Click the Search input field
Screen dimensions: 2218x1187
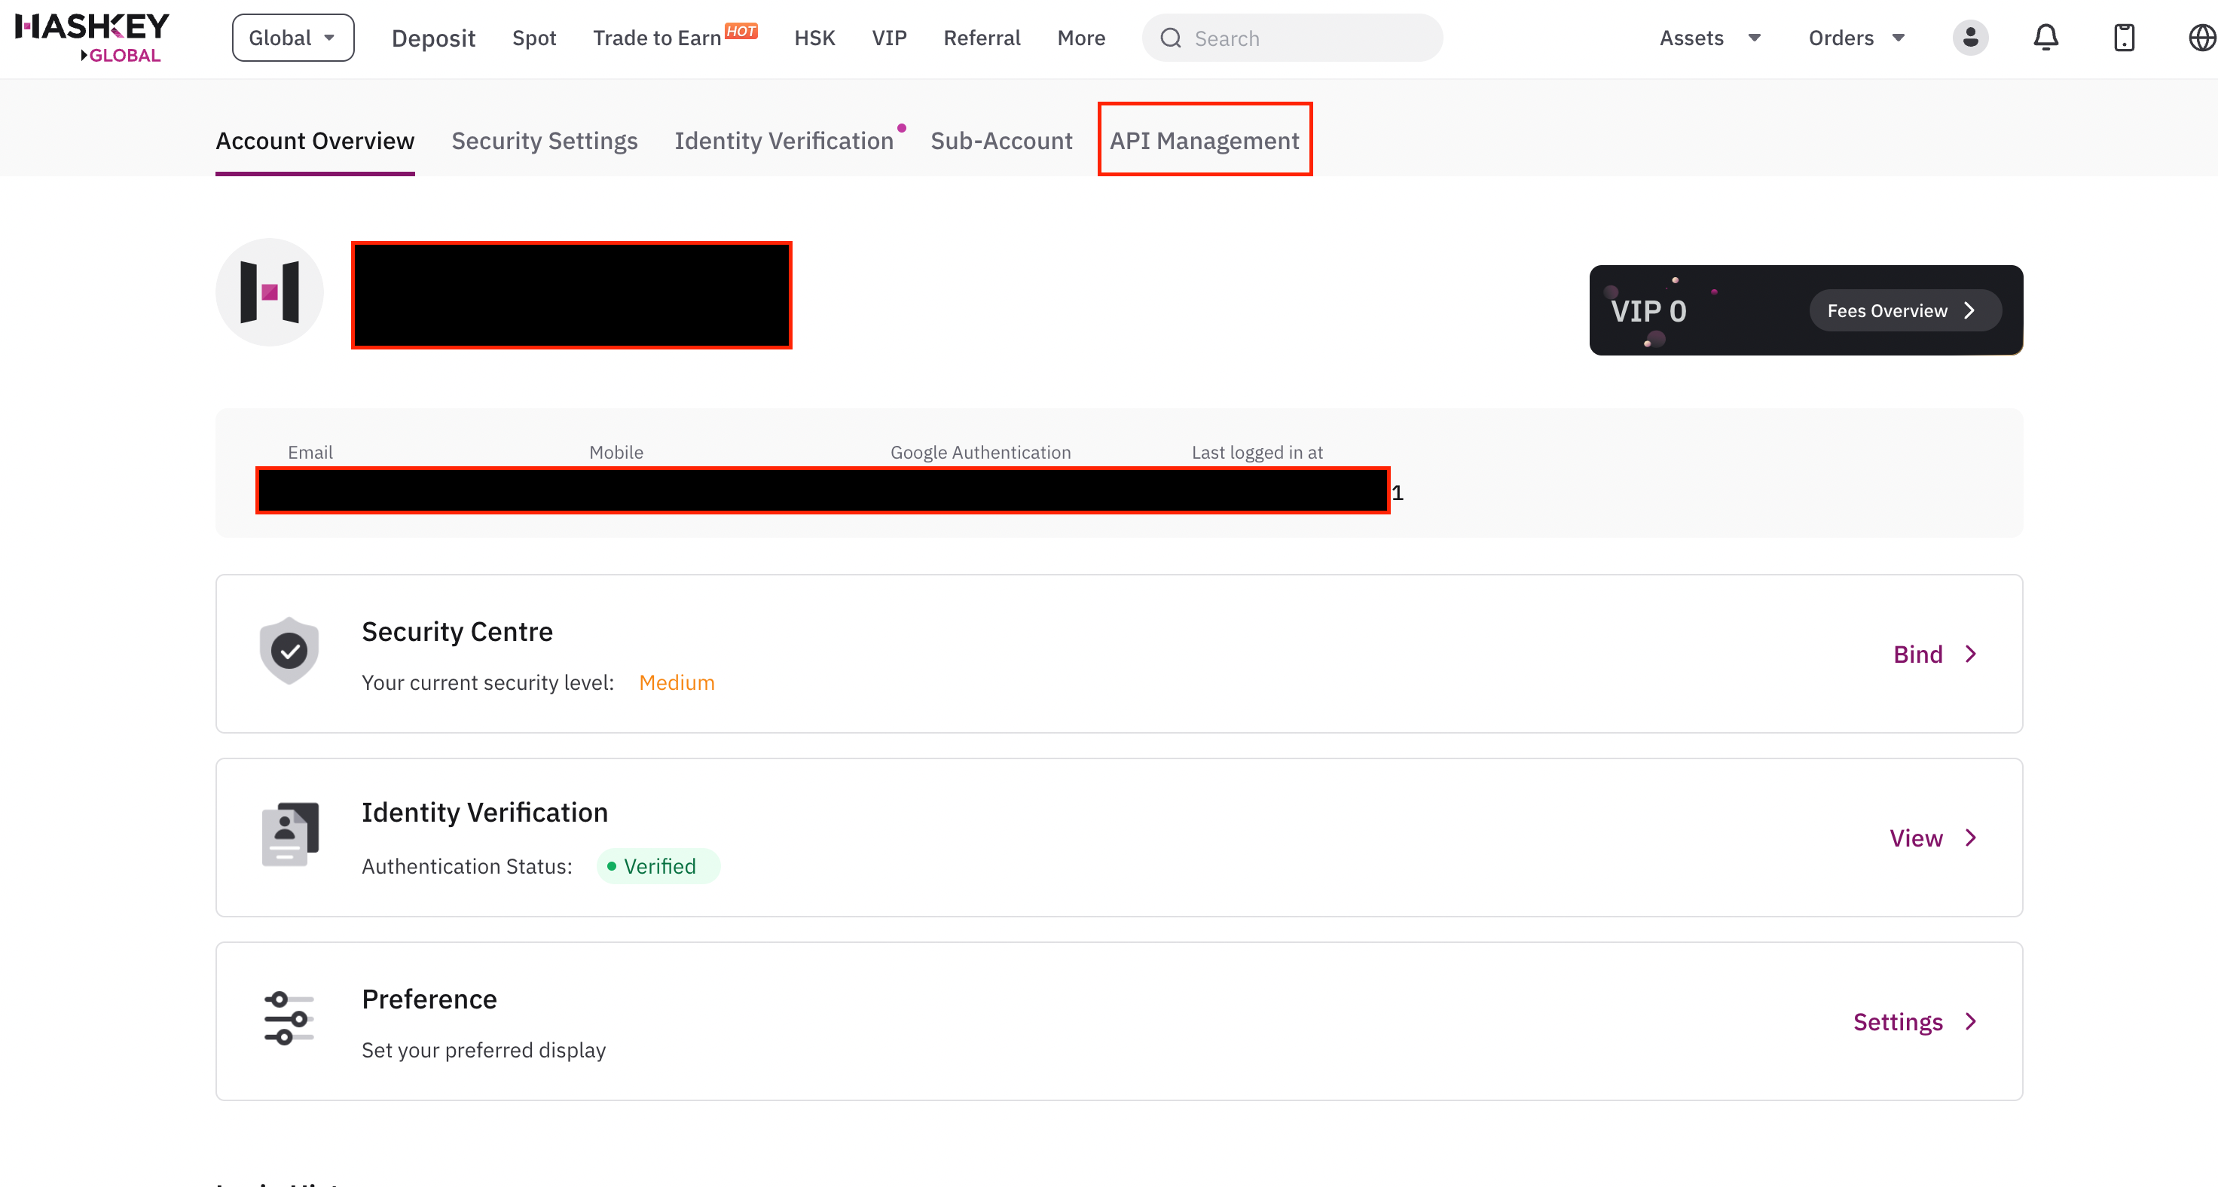tap(1304, 38)
